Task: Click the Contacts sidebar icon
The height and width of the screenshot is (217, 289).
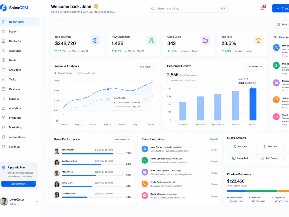Action: (3, 41)
